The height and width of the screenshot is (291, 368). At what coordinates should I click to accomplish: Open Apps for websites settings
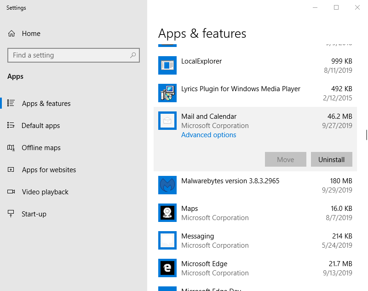tap(49, 170)
